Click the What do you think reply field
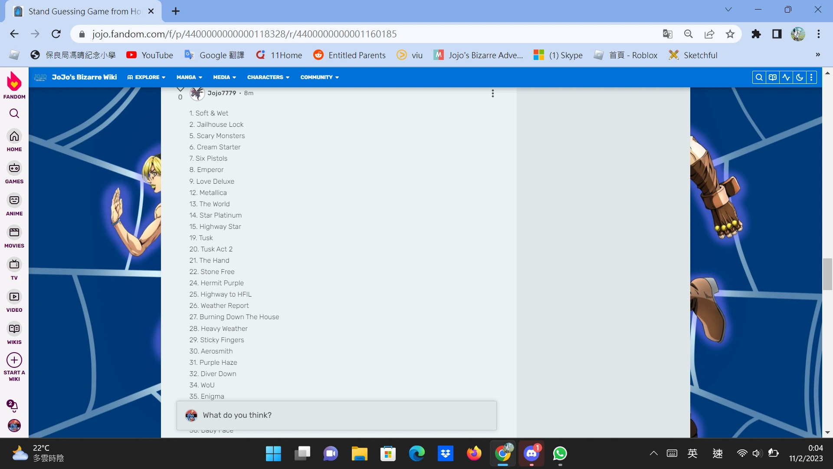The width and height of the screenshot is (833, 469). point(336,415)
